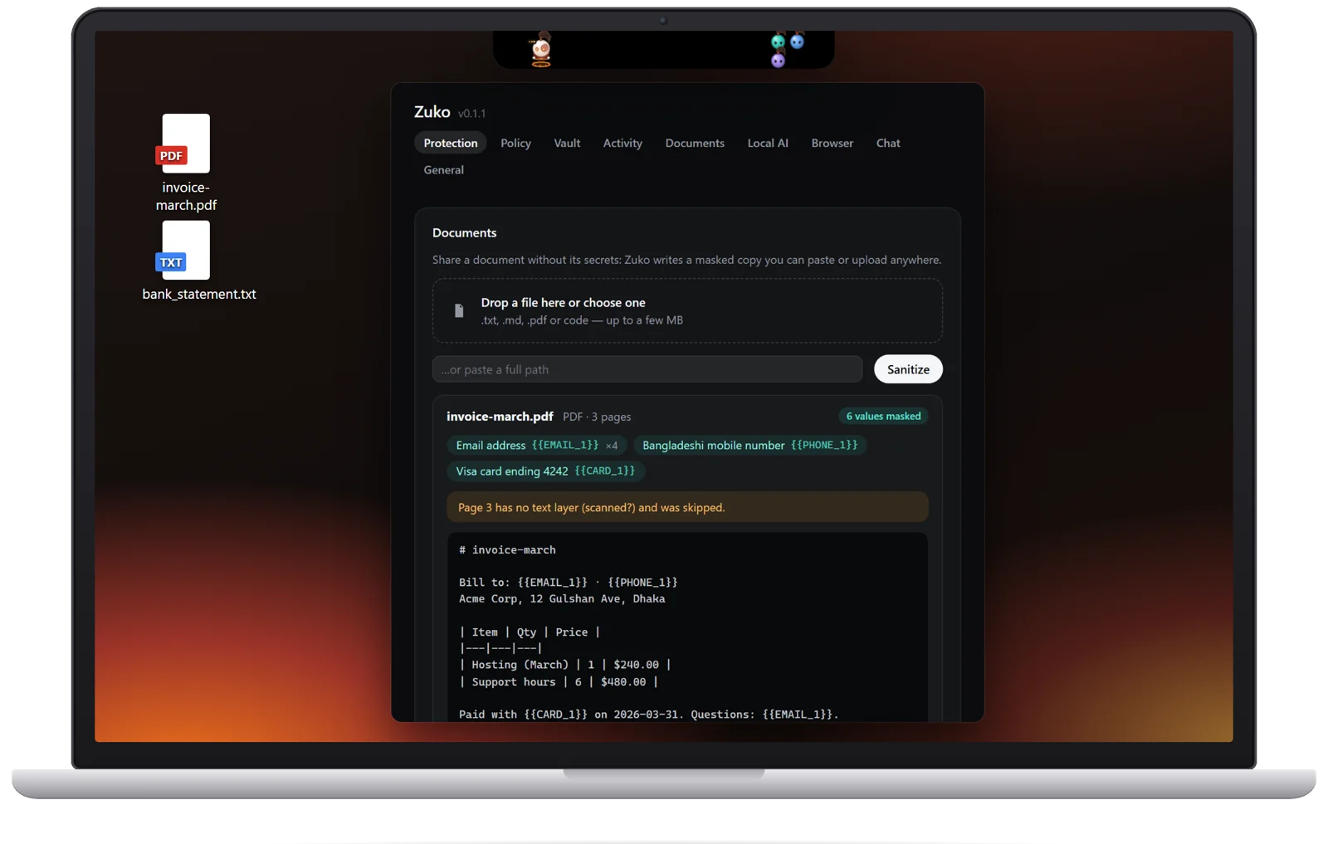
Task: Click the invoice-march.pdf result title
Action: [x=500, y=416]
